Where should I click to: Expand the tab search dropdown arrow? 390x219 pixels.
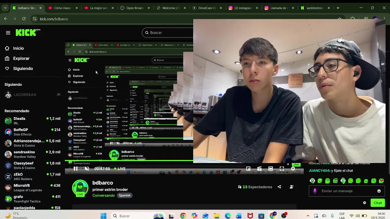point(5,8)
